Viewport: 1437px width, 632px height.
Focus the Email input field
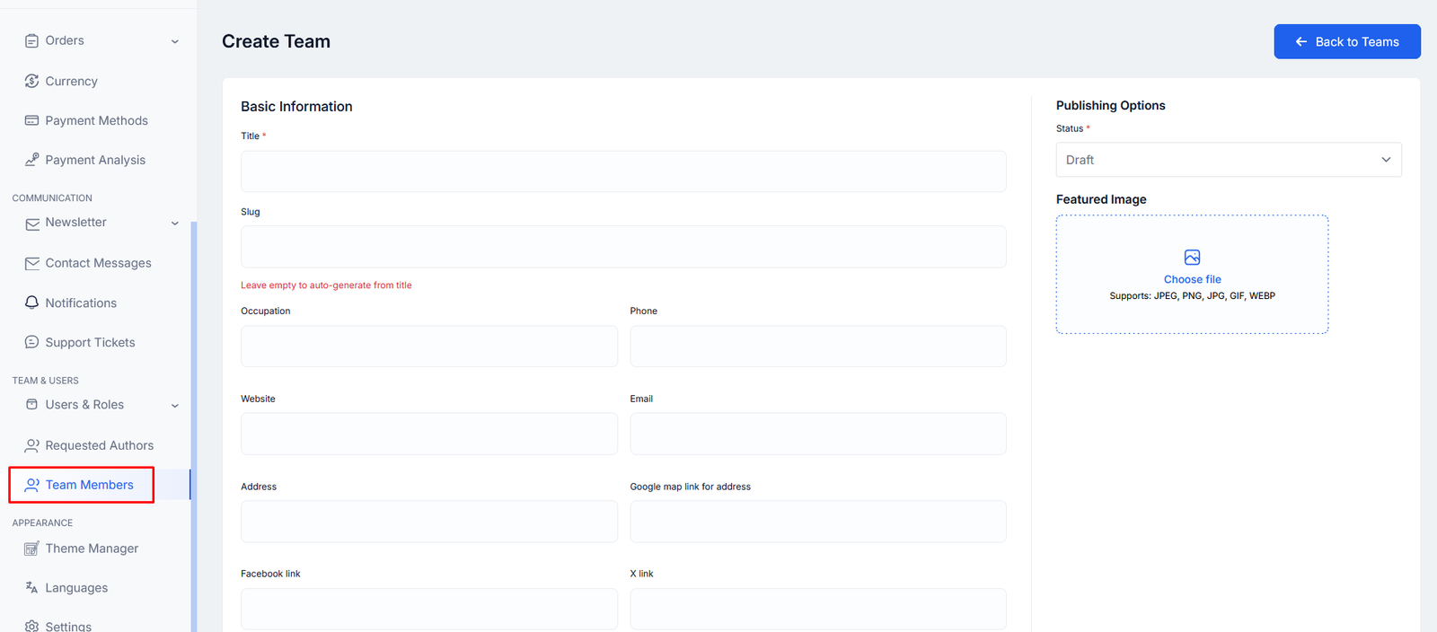[x=818, y=434]
